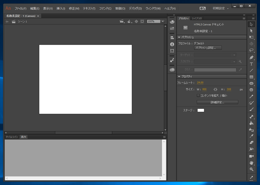Click the 詳細設定... button
The image size is (260, 185).
tap(217, 102)
